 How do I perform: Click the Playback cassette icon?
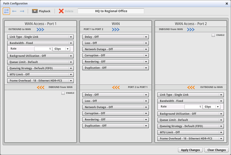point(35,11)
